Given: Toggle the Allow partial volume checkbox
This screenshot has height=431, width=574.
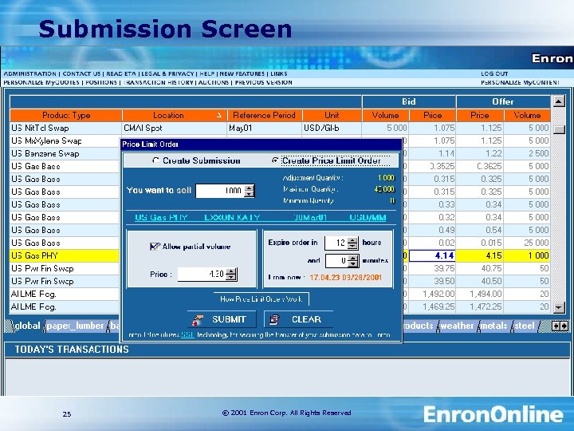Looking at the screenshot, I should click(155, 247).
